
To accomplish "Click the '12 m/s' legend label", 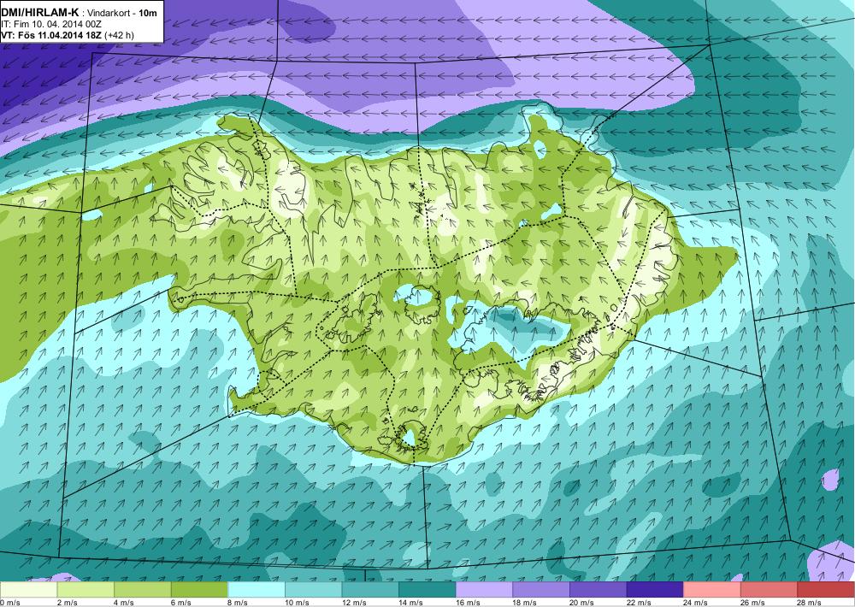I will tap(354, 603).
